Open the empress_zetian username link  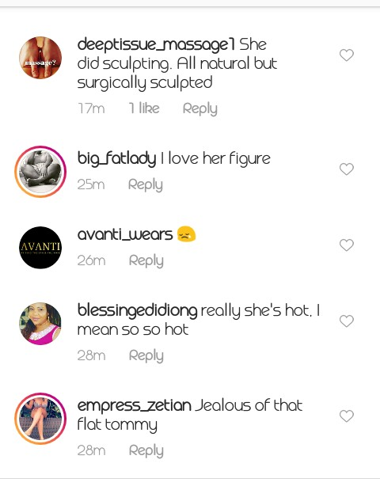[x=135, y=405]
